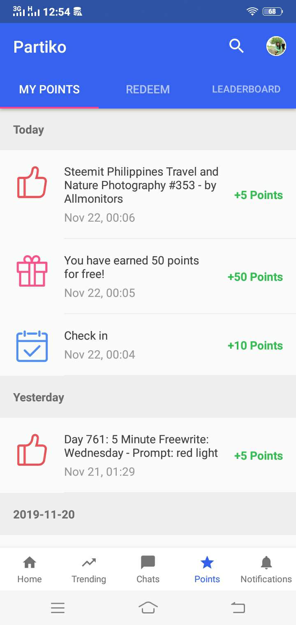Screen dimensions: 296x625
Task: Tap thumbs-up icon for Steemit Philippines post
Action: coord(32,182)
